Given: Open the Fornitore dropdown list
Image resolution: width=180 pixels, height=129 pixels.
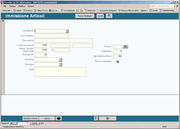Looking at the screenshot, I should pos(60,60).
